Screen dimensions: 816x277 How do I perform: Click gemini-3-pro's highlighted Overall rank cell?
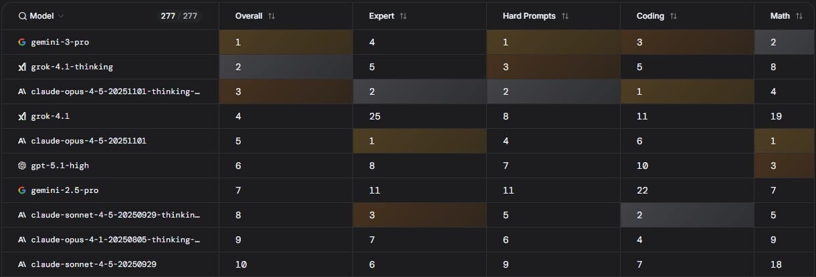[286, 42]
